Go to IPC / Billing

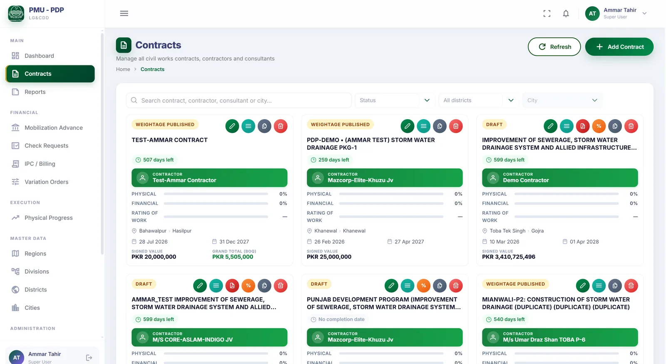click(50, 164)
